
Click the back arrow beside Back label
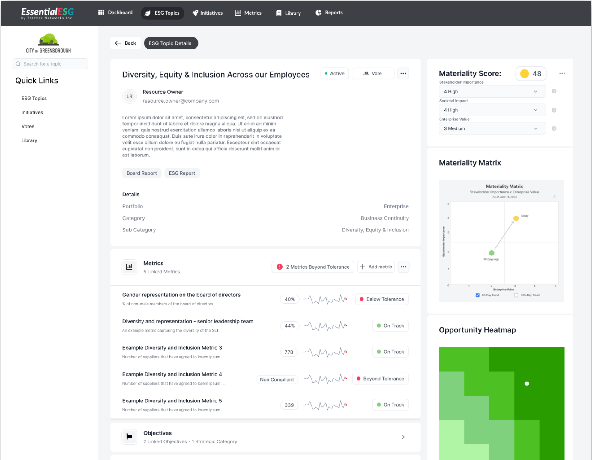[118, 43]
